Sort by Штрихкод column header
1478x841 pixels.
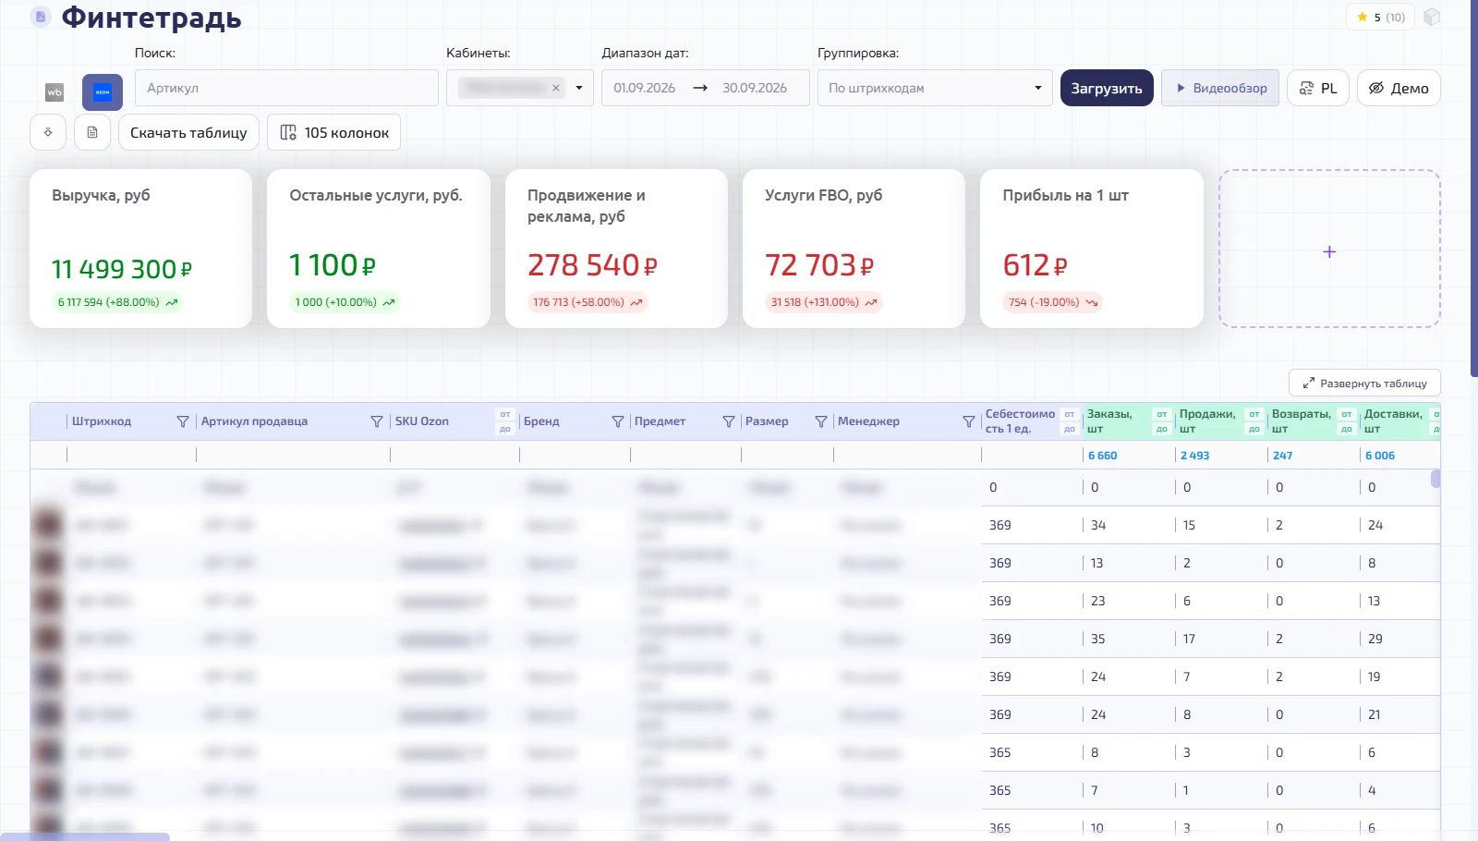pos(102,421)
